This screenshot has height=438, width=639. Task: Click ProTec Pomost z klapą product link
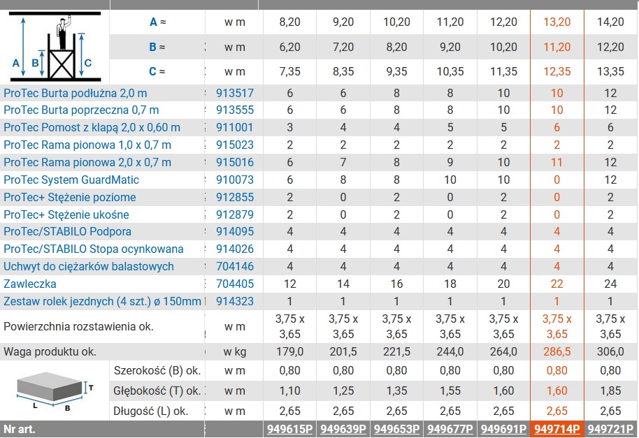coord(92,127)
